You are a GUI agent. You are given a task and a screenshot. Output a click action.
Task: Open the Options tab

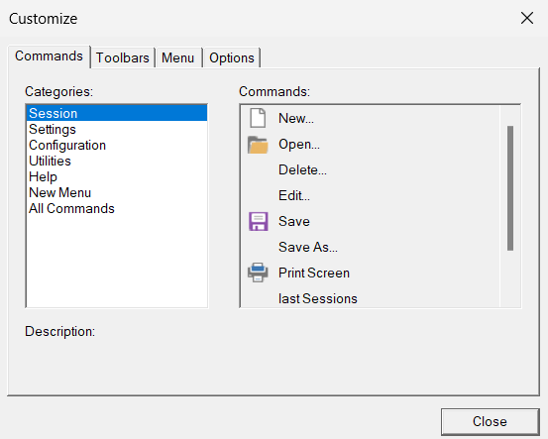(232, 57)
